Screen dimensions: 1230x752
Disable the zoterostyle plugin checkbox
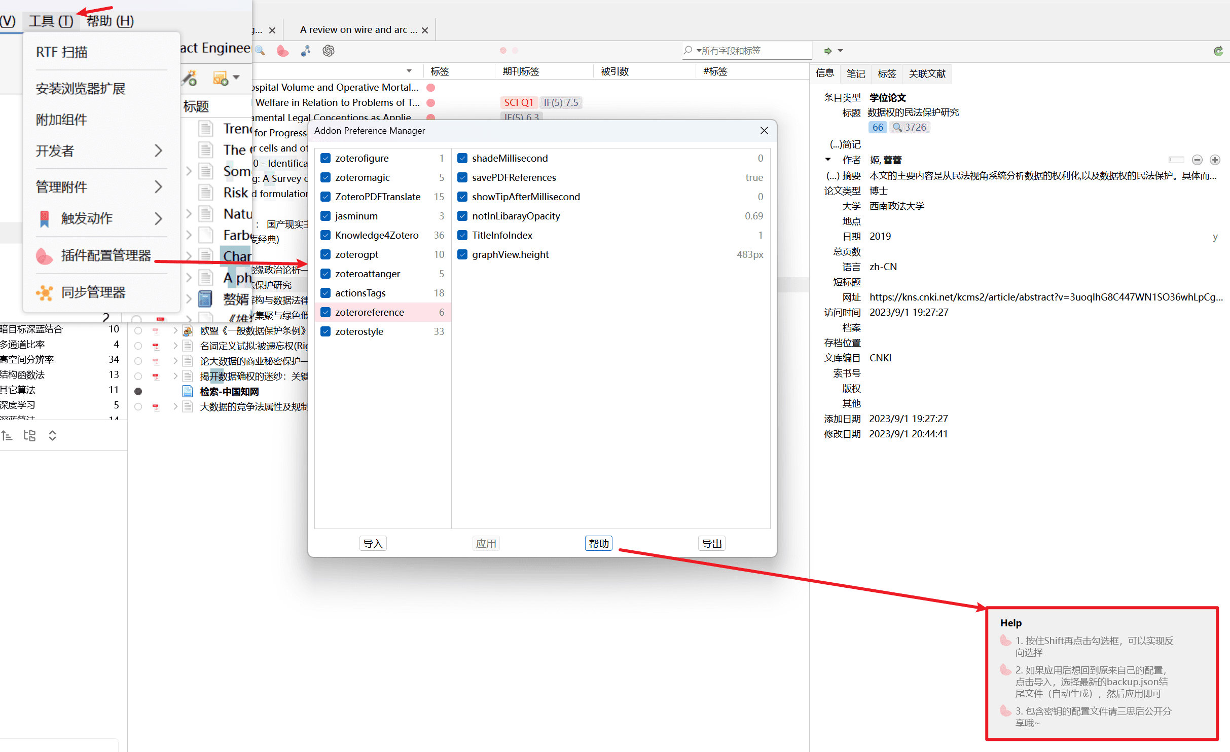[325, 331]
